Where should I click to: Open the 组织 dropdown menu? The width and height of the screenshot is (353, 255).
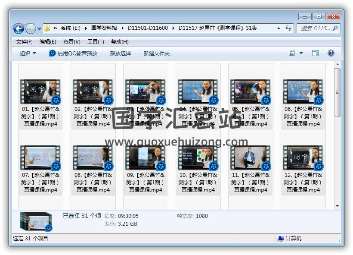[28, 53]
